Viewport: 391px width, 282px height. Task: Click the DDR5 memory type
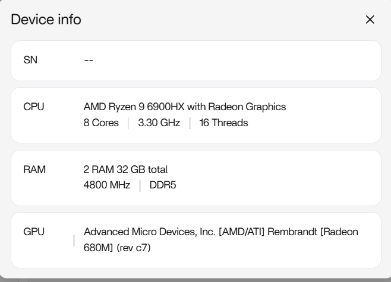163,185
